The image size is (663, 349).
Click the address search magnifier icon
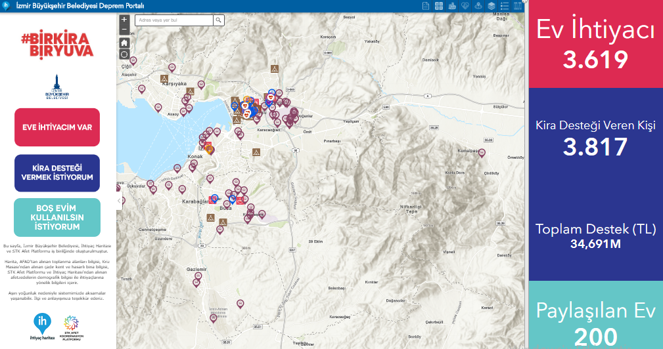tap(219, 20)
